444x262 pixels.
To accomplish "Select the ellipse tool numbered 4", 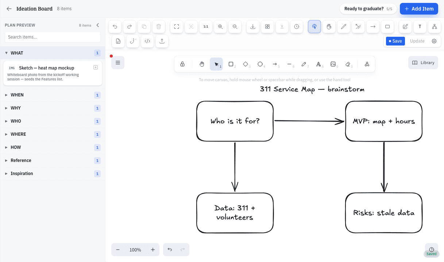I will click(260, 64).
